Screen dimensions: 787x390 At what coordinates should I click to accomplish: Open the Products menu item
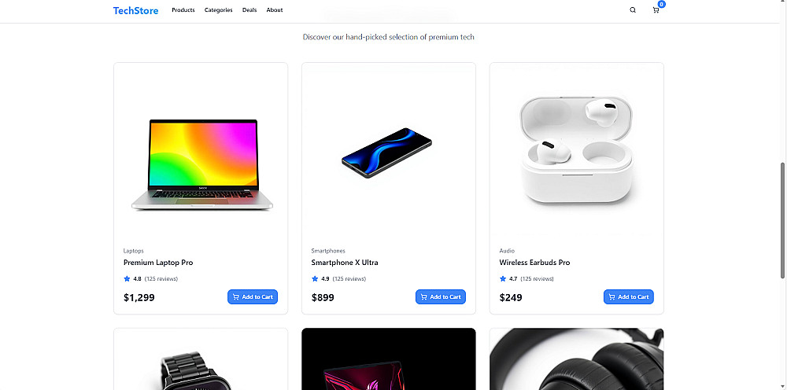pyautogui.click(x=183, y=10)
